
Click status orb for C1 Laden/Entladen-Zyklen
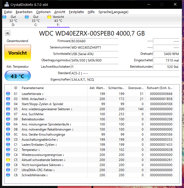click(x=8, y=144)
